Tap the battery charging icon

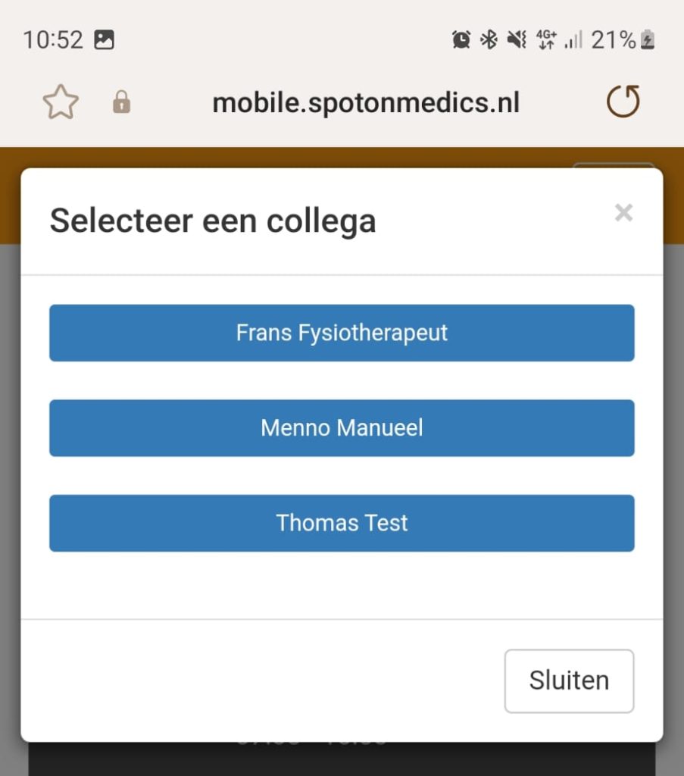648,40
